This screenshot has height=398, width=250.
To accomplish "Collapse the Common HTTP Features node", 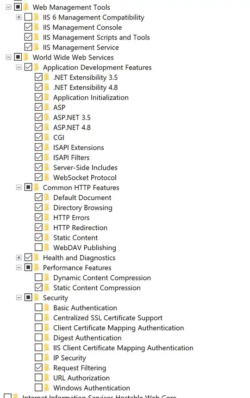I will 19,188.
